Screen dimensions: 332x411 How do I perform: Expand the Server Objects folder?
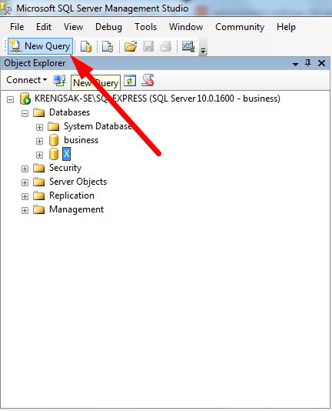pos(25,182)
